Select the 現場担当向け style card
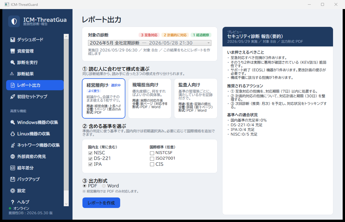Image resolution: width=345 pixels, height=222 pixels. coord(150,98)
